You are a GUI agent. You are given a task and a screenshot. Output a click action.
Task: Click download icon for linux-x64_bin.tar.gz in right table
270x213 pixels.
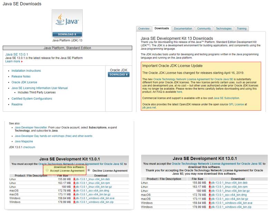coord(210,191)
